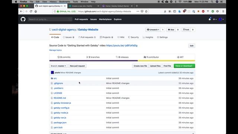The width and height of the screenshot is (238, 134).
Task: Open the Firefox downloads arrow icon
Action: tap(165, 12)
